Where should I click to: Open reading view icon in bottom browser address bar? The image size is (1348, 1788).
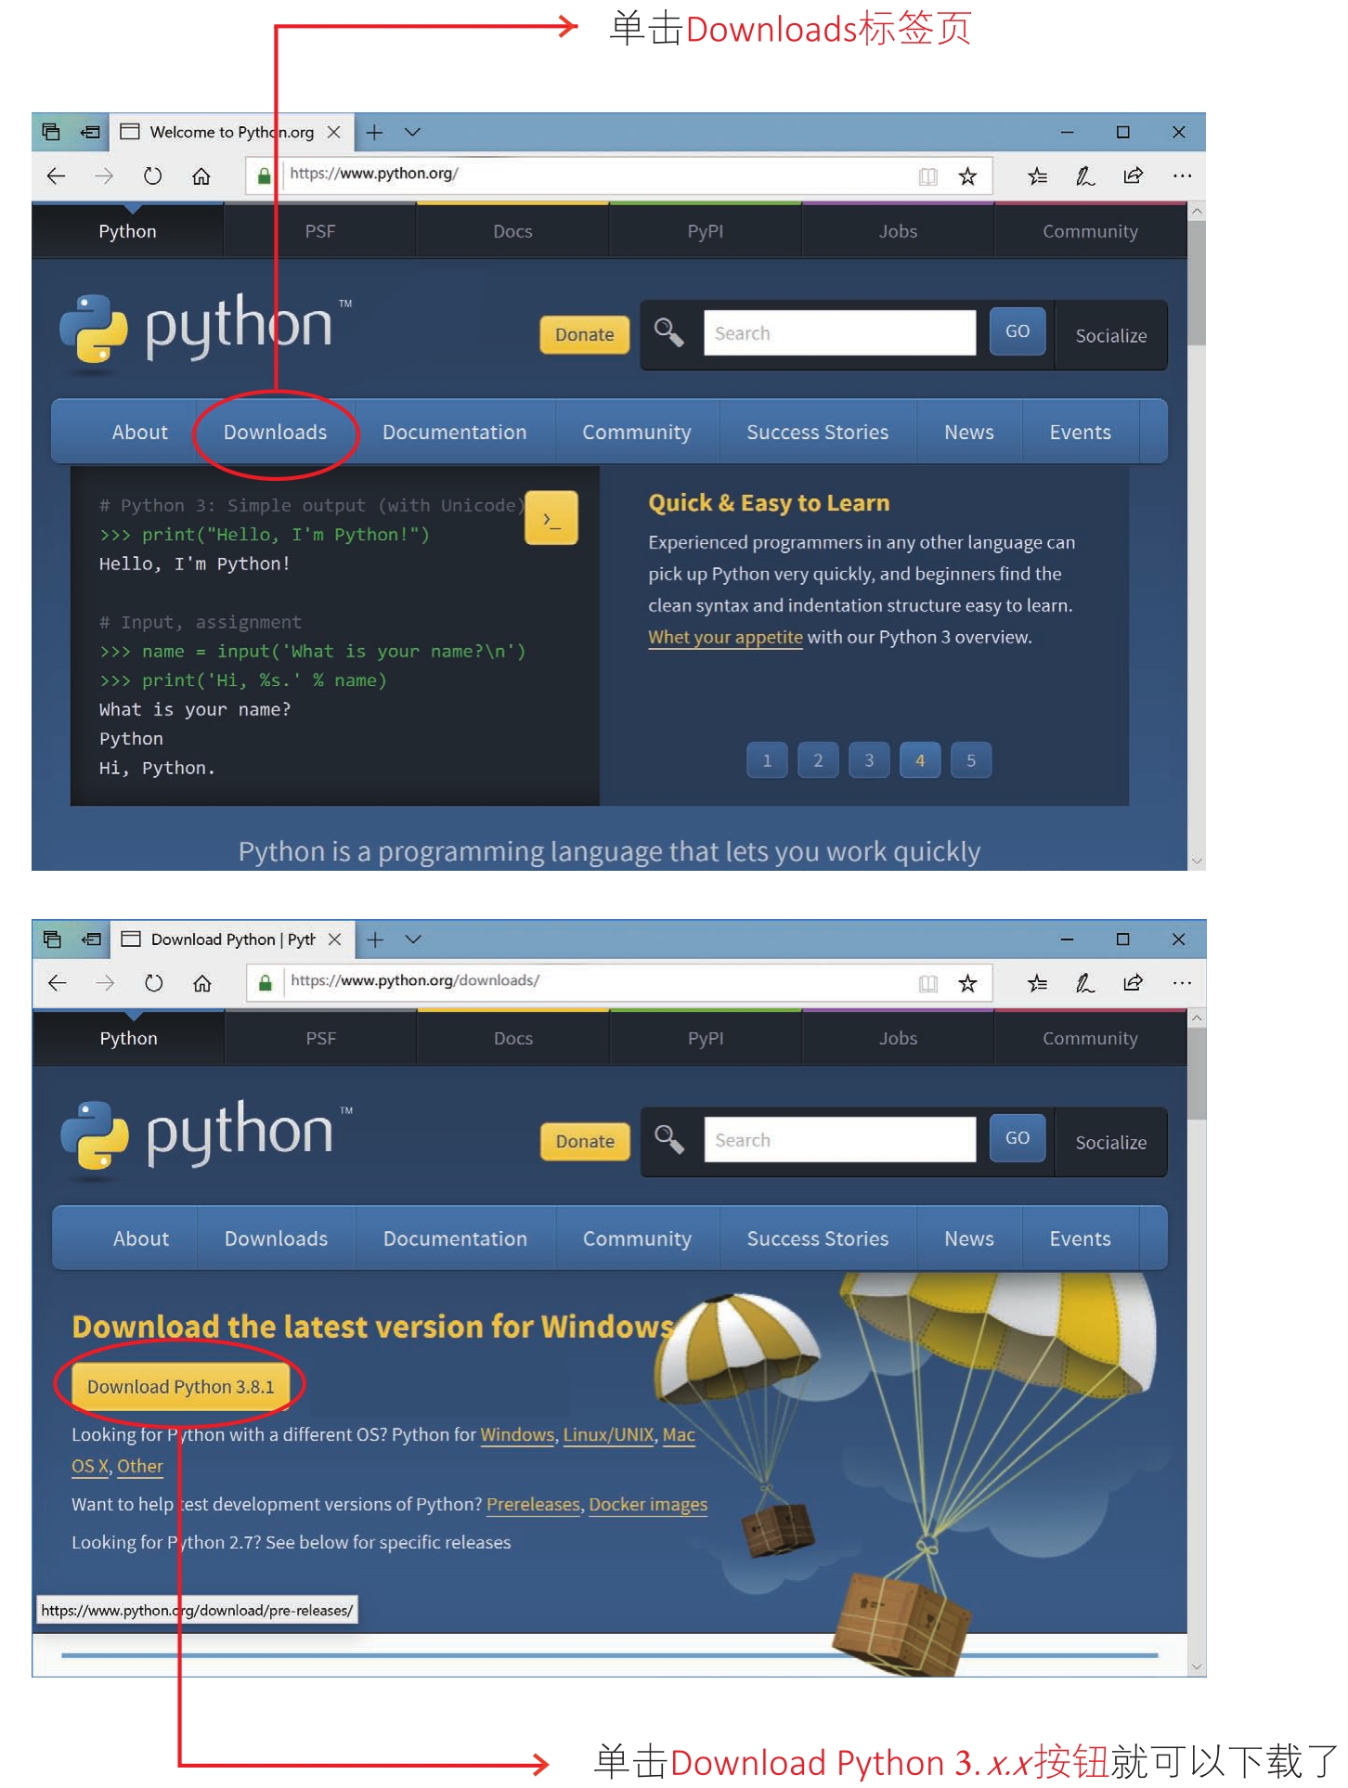(927, 982)
